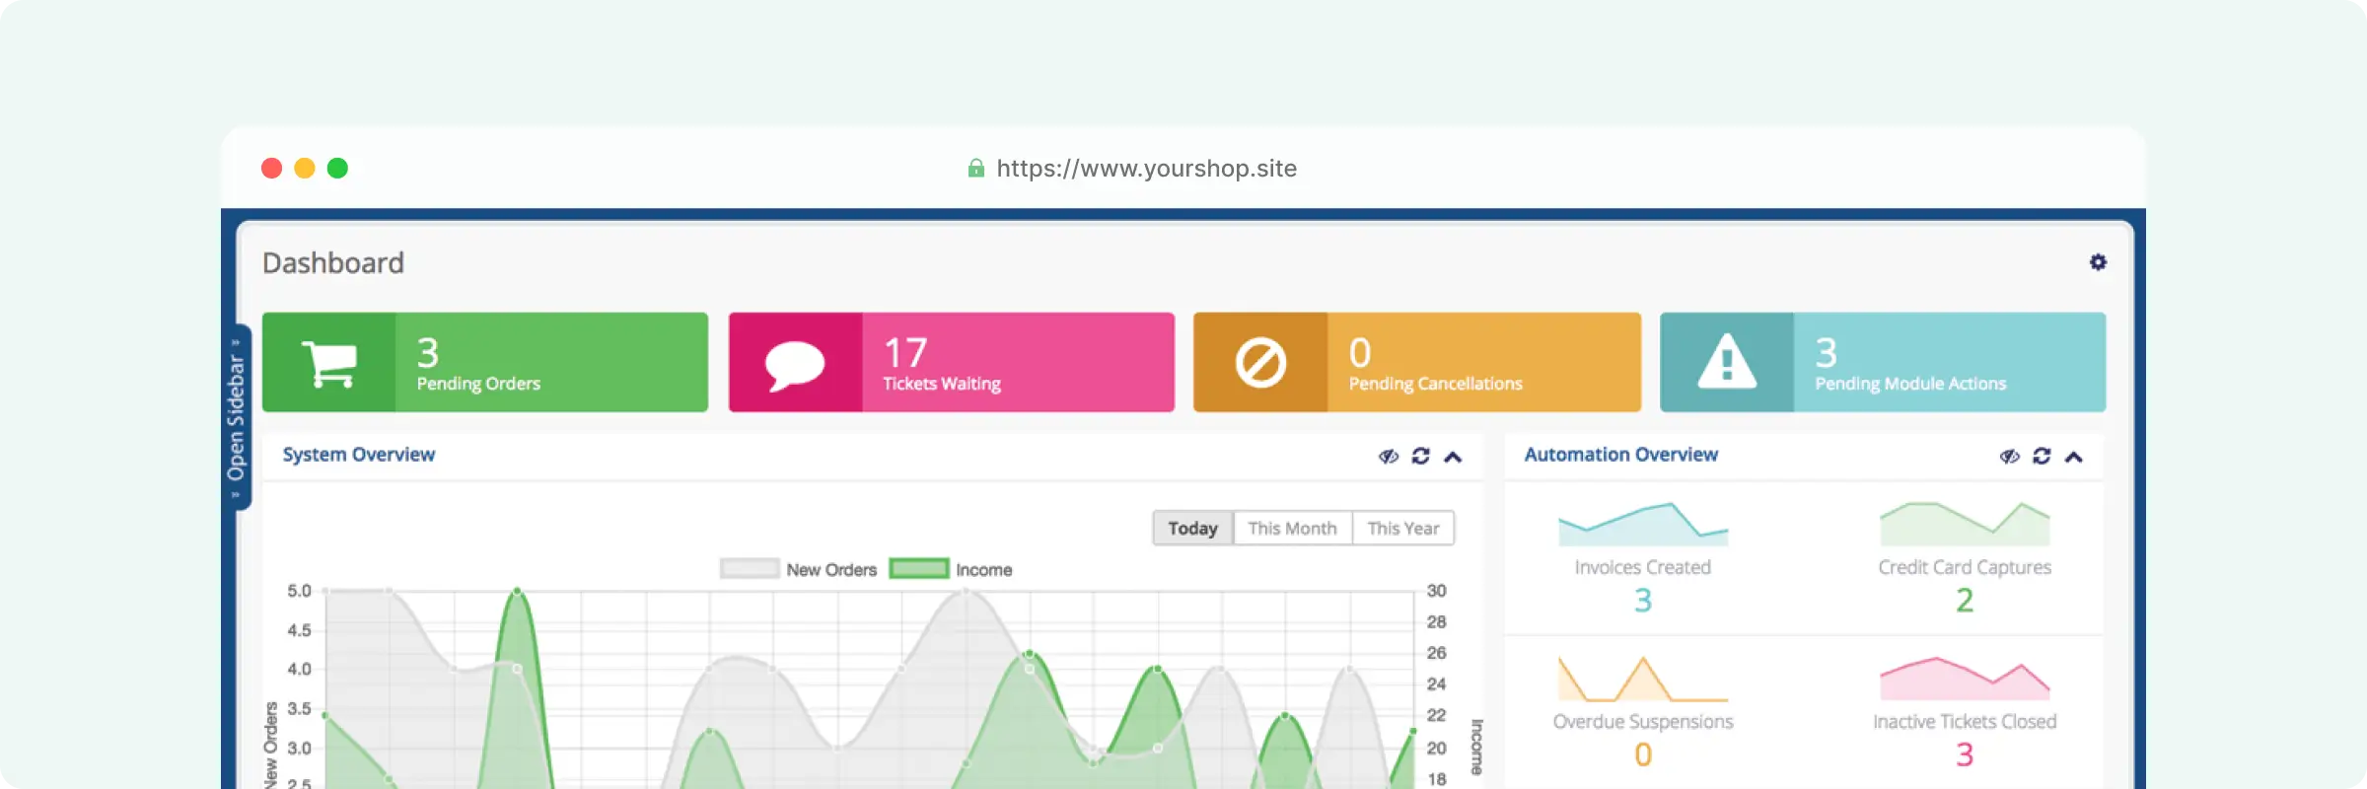
Task: Open the 3 Pending Module Actions tile
Action: click(x=1883, y=362)
